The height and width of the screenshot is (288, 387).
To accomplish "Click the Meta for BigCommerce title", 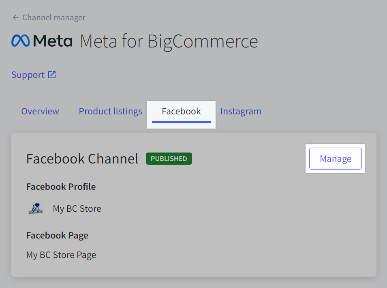I will [x=169, y=41].
